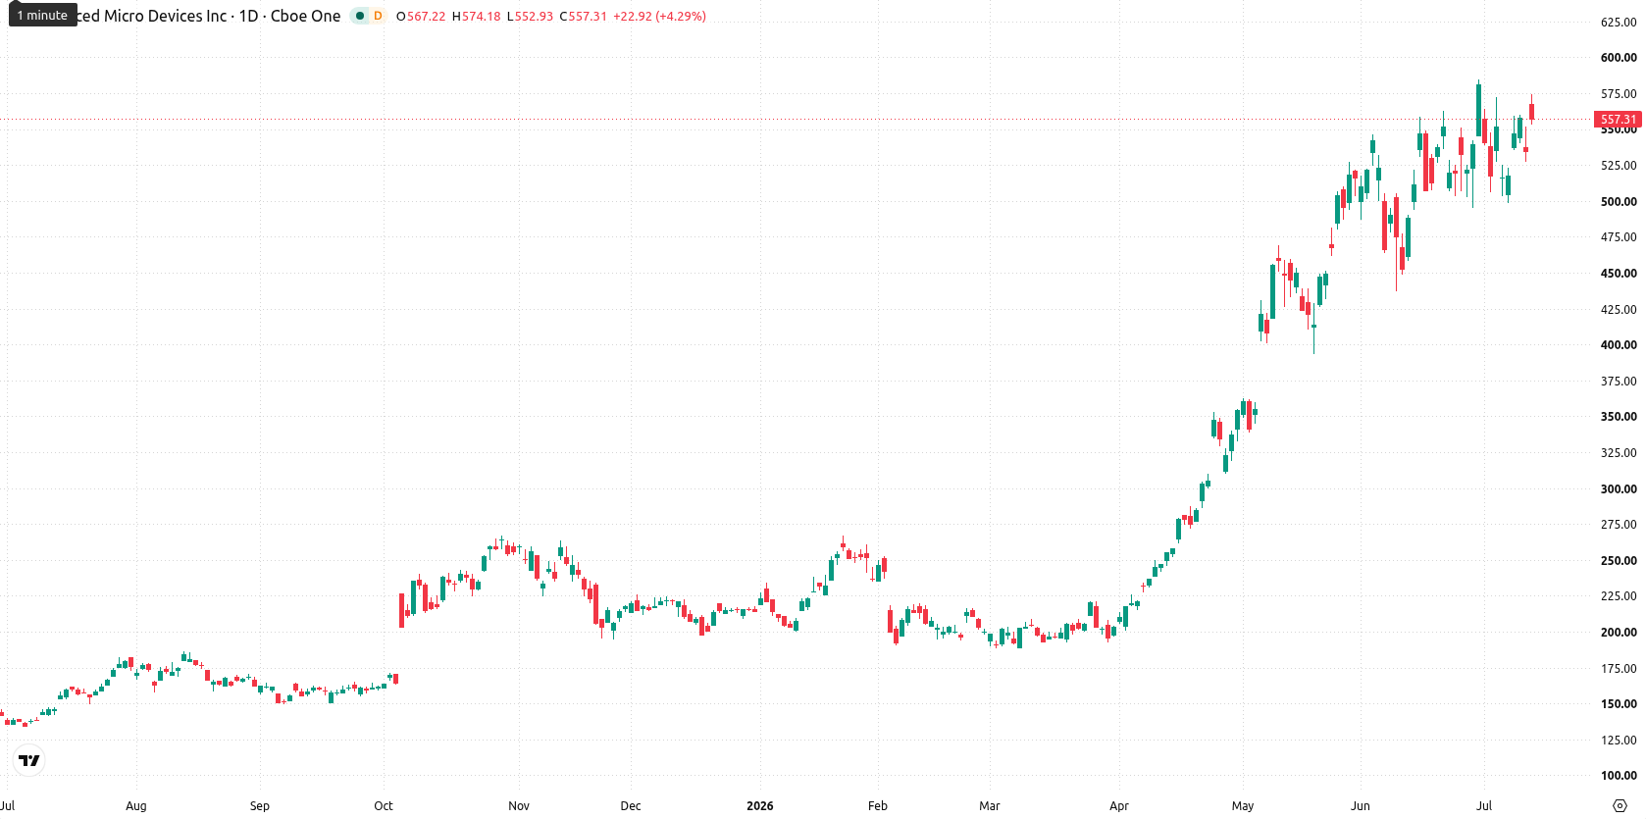Click the TradingView logo badge
The width and height of the screenshot is (1646, 819).
(x=29, y=760)
